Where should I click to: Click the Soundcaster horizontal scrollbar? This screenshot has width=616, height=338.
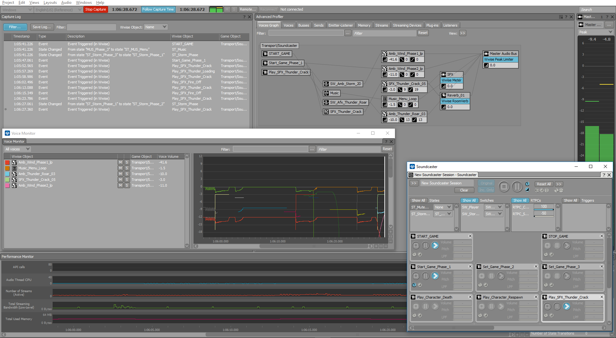coord(453,328)
